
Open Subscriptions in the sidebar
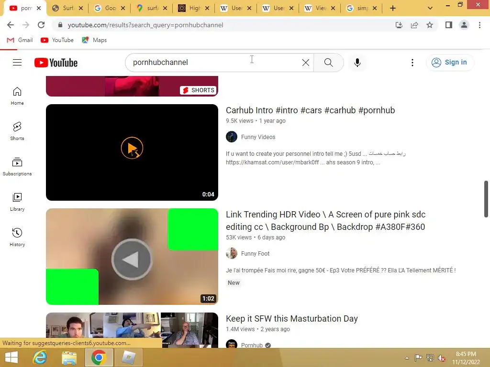(17, 167)
